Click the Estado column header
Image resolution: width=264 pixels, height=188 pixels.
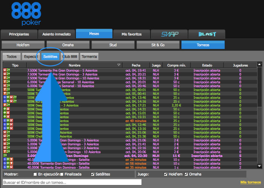point(207,65)
